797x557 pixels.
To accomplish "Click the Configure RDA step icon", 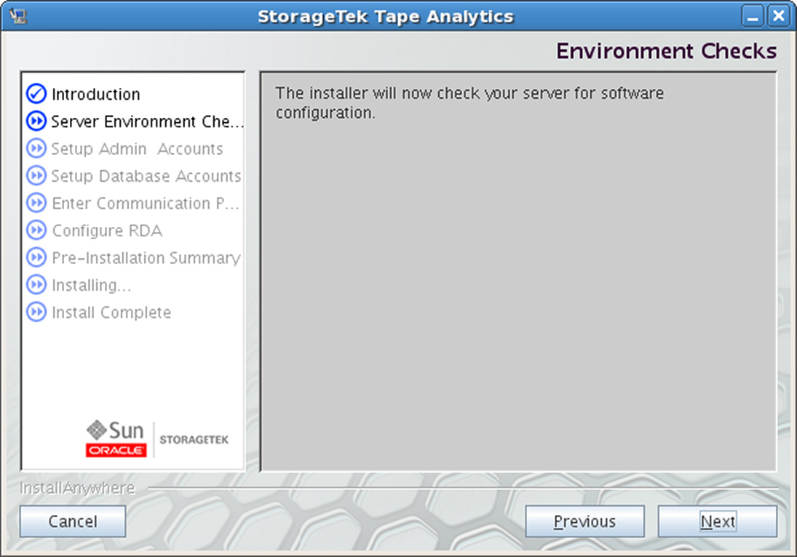I will (36, 231).
